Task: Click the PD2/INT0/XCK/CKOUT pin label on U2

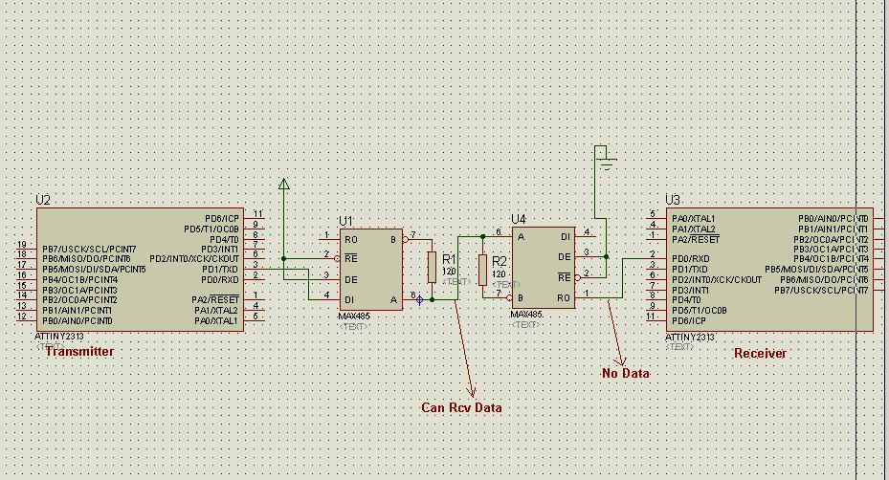Action: coord(194,259)
